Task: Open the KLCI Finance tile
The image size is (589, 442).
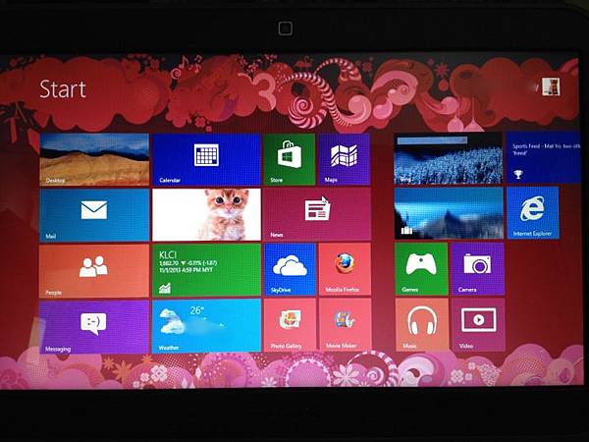Action: (206, 270)
